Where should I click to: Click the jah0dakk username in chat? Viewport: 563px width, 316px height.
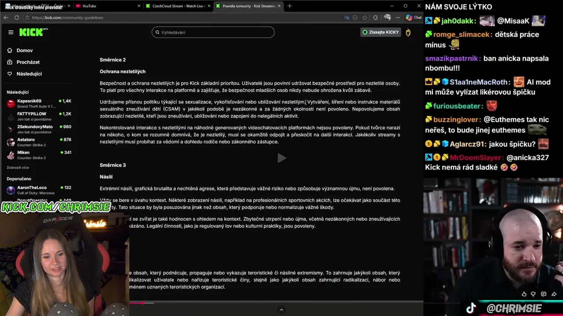pos(457,21)
